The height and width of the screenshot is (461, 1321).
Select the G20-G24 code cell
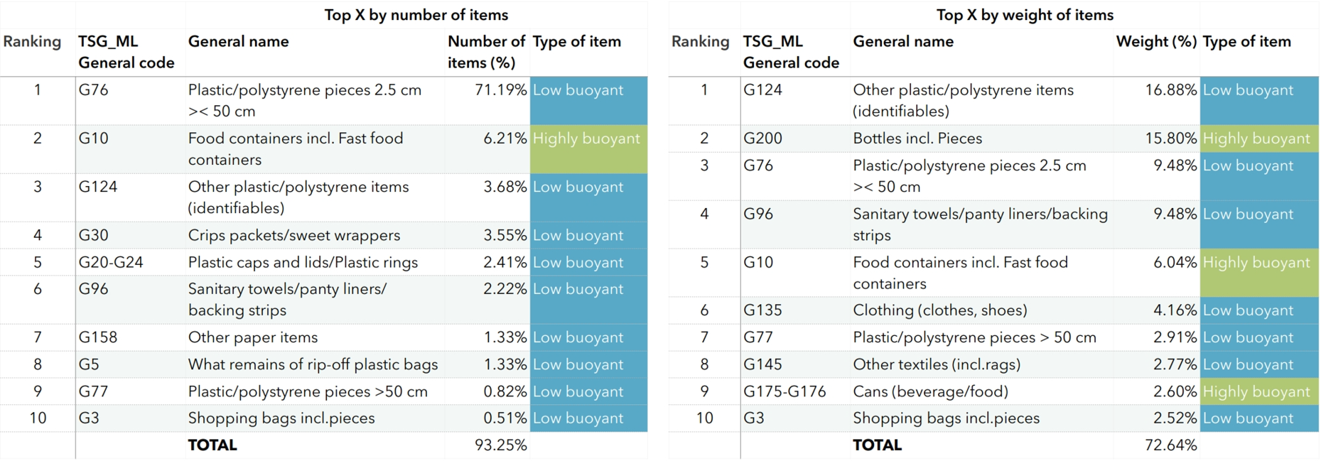tap(111, 262)
